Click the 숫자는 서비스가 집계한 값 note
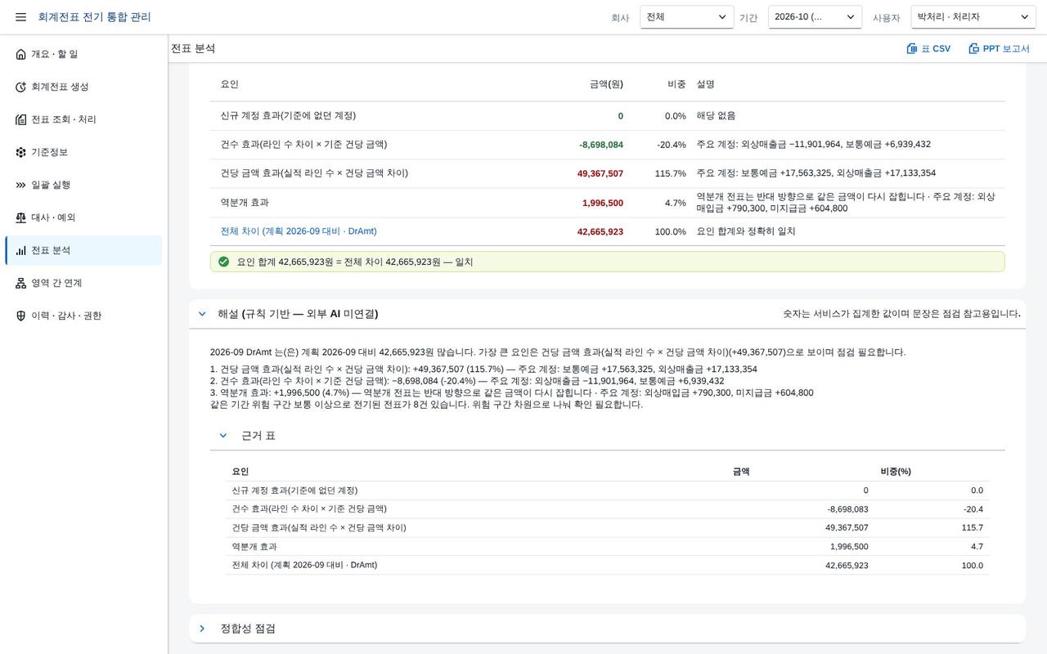The image size is (1047, 654). pyautogui.click(x=901, y=314)
